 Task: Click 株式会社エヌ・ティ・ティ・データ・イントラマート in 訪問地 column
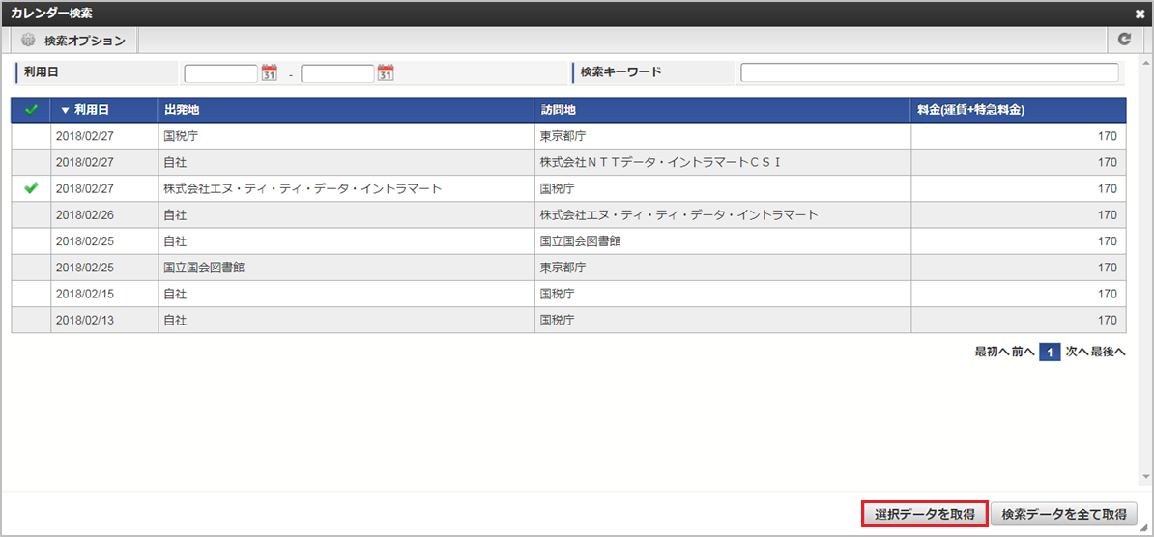679,214
